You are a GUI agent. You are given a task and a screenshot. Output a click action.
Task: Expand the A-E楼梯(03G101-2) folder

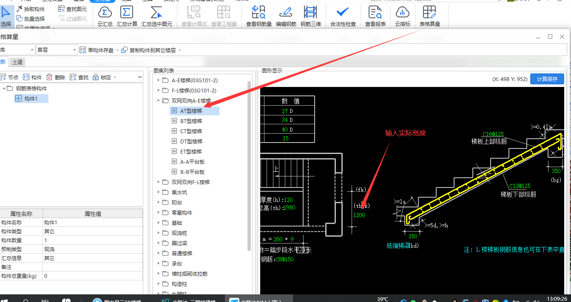[159, 80]
